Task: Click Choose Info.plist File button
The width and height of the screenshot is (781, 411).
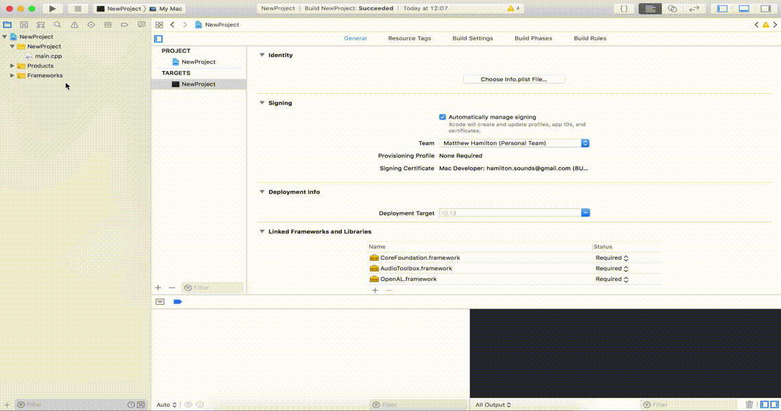Action: coord(514,79)
